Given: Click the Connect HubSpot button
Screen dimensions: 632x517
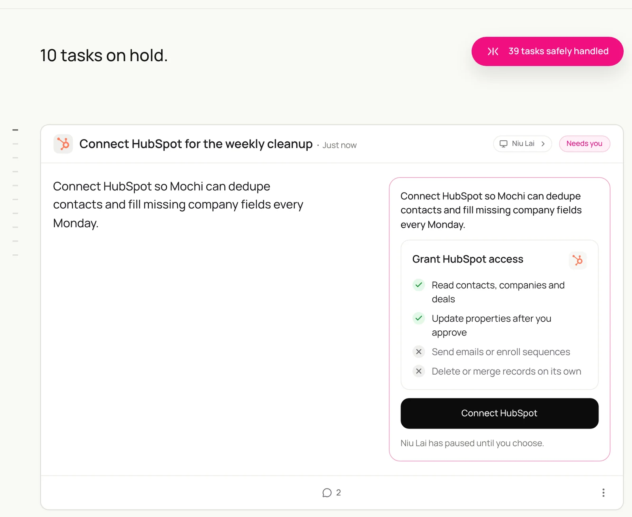Looking at the screenshot, I should tap(499, 413).
